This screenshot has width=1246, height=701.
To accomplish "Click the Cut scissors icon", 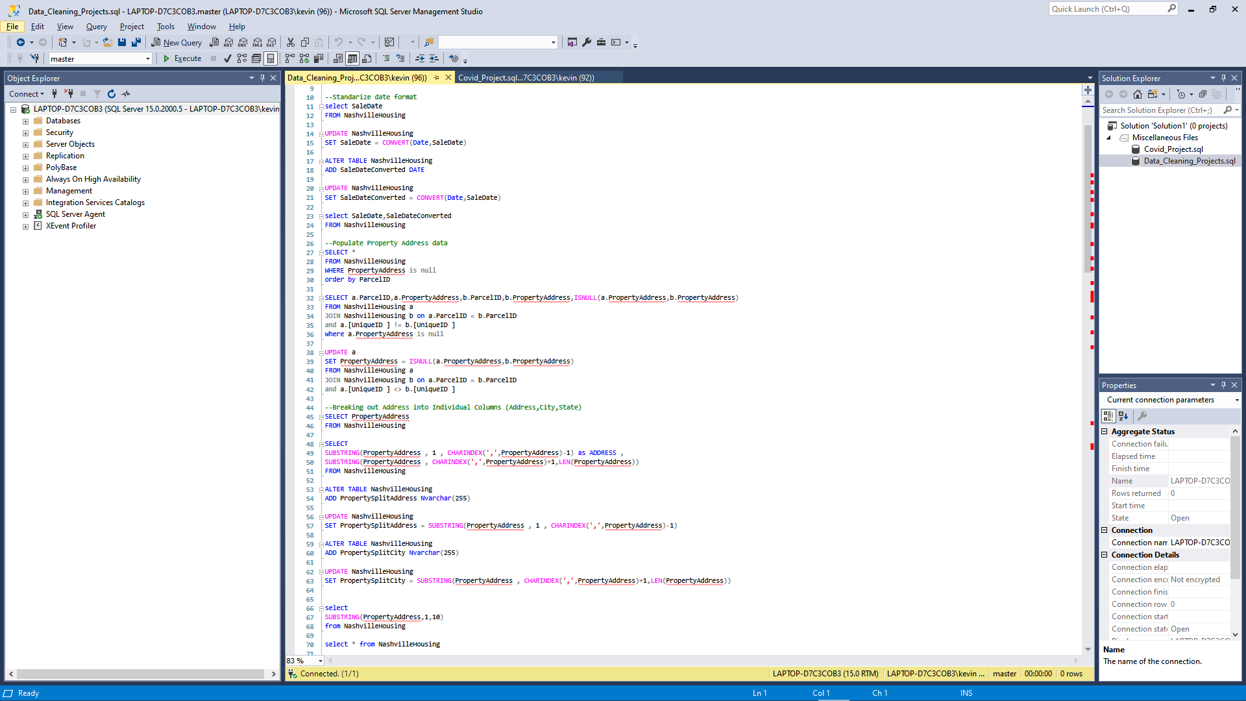I will (291, 42).
